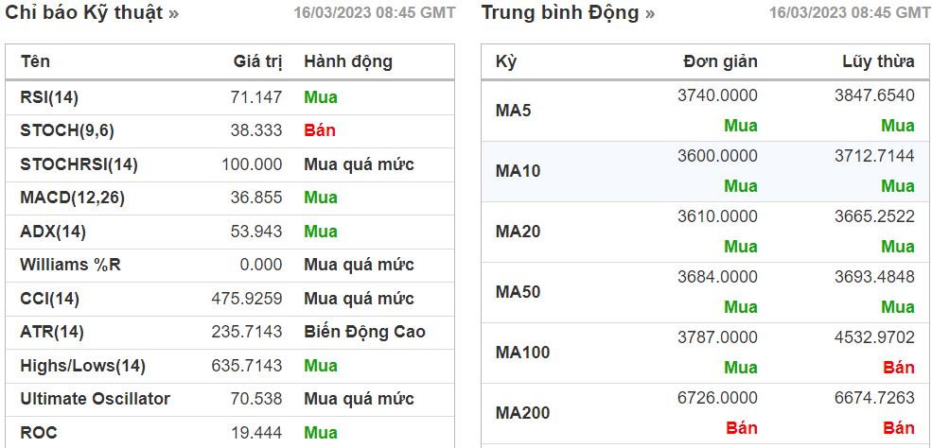Click the MA10 simple value 3600.0000
932x448 pixels.
tap(717, 156)
